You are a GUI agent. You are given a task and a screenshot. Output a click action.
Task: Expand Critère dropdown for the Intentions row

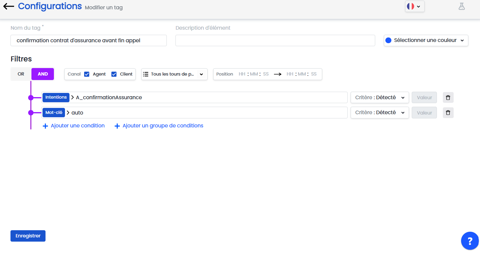(379, 97)
